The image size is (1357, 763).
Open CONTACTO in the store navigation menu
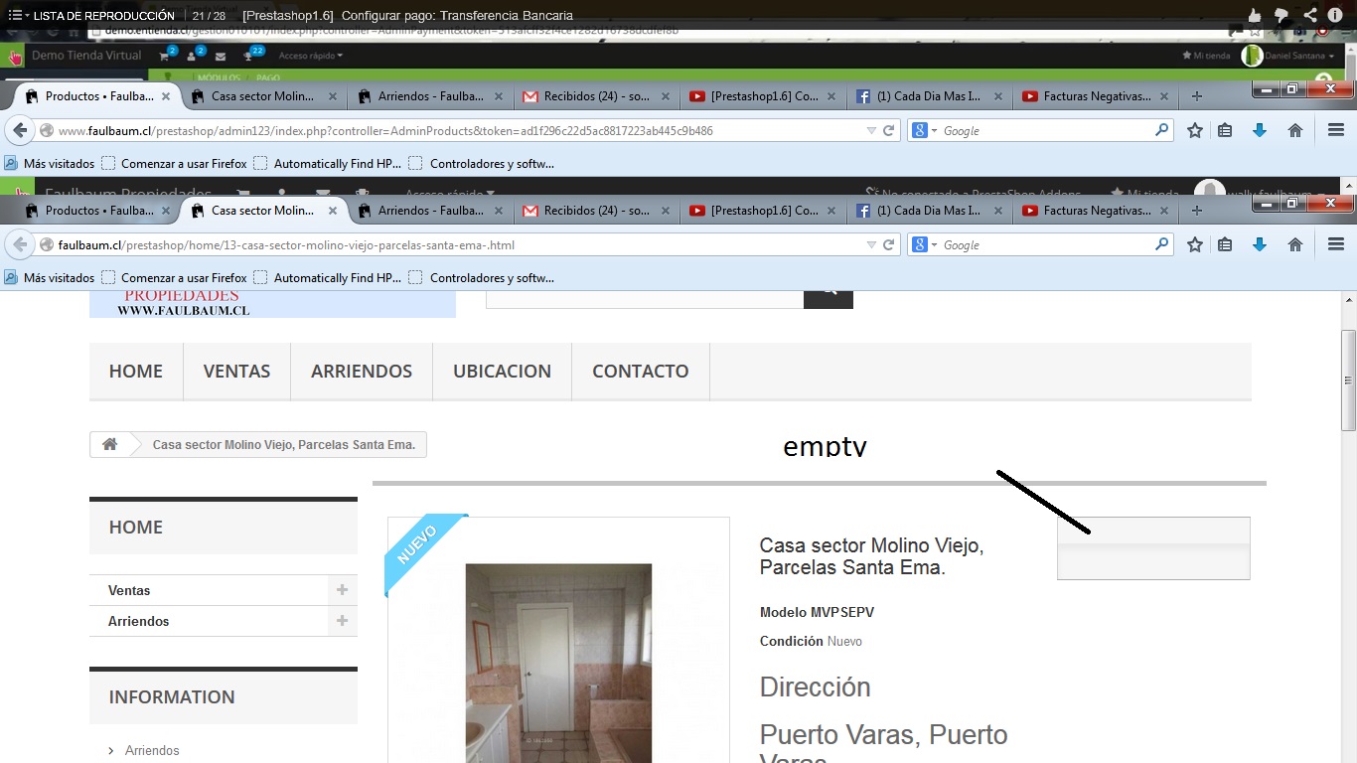click(641, 372)
